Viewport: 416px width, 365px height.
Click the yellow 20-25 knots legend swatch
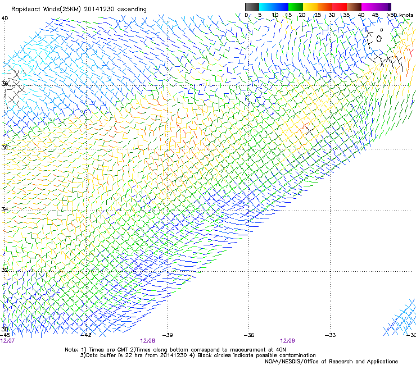pos(310,7)
